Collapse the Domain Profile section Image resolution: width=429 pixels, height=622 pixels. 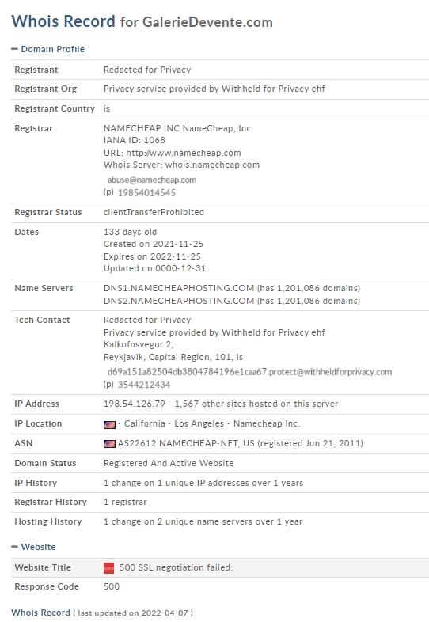[48, 49]
